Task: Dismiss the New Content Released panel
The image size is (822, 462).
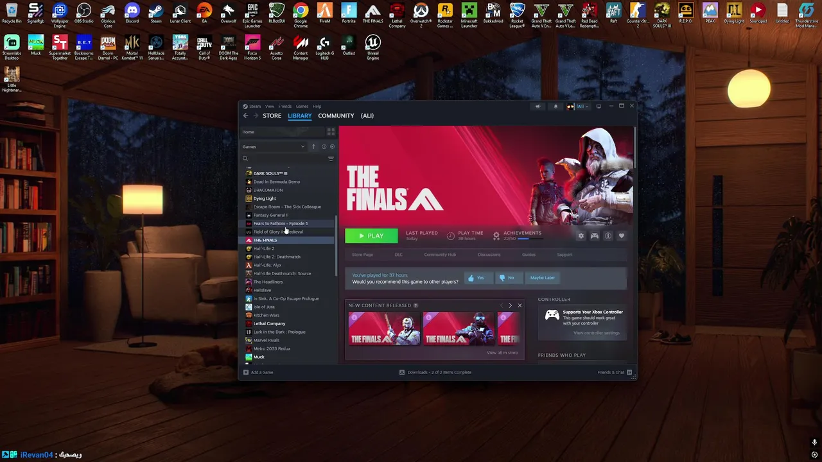Action: (x=520, y=305)
